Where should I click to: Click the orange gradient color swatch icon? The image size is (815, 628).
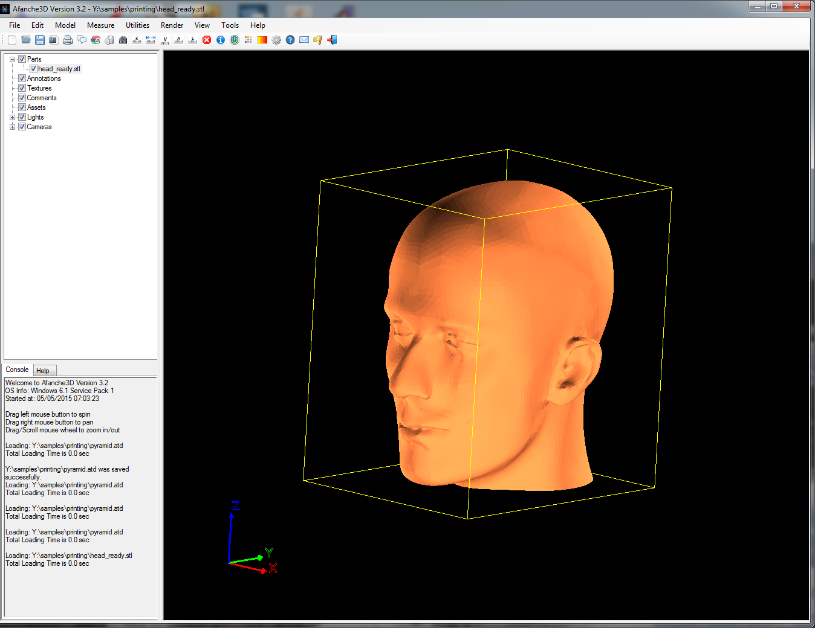tap(262, 40)
